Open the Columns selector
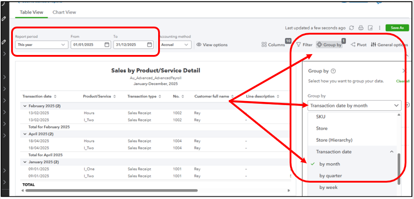This screenshot has width=414, height=199. [x=273, y=45]
